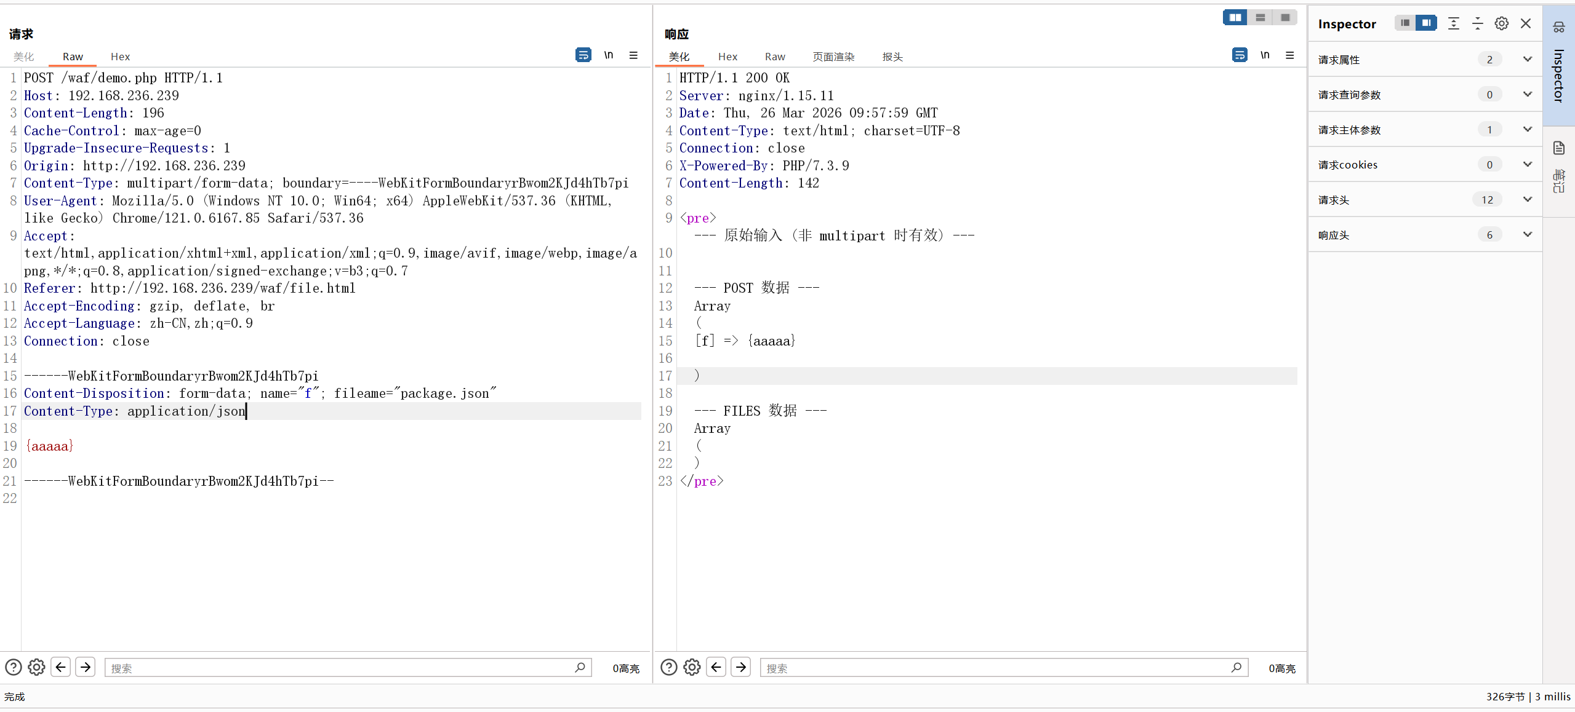The image size is (1575, 712).
Task: Toggle word wrap icon in request panel
Action: pos(583,55)
